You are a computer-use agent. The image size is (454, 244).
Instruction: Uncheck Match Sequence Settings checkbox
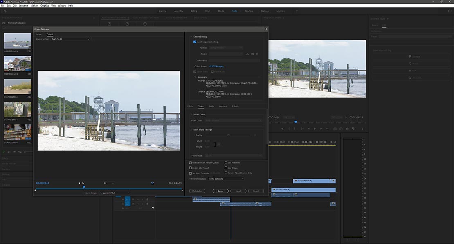click(195, 42)
